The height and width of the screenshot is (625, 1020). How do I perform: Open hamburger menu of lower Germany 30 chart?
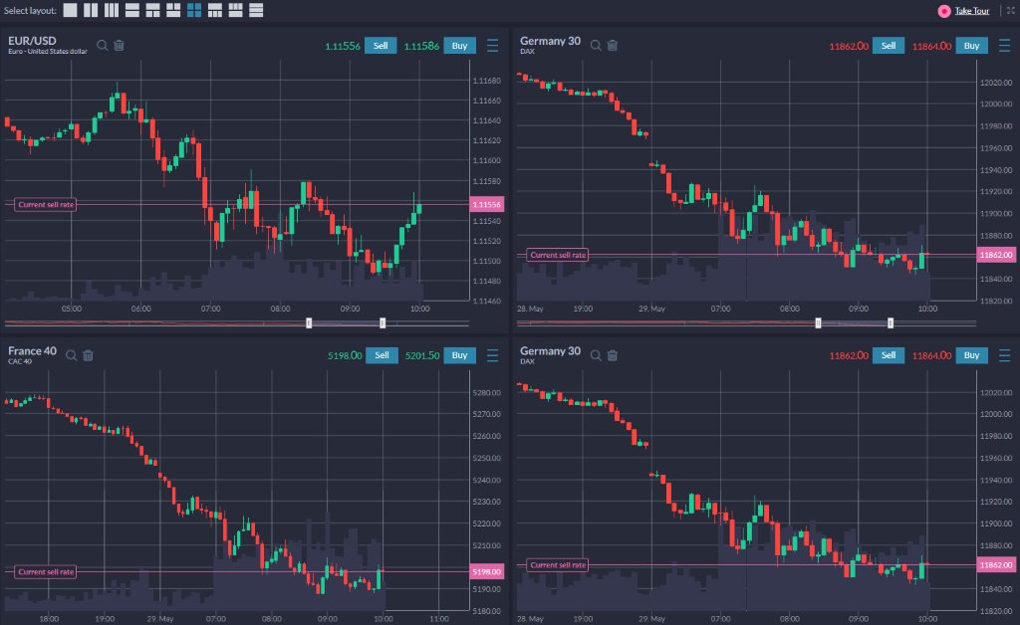tap(1004, 355)
